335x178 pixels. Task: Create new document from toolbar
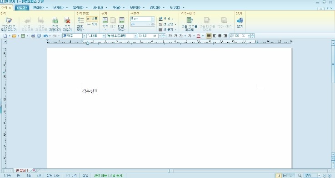click(5, 36)
